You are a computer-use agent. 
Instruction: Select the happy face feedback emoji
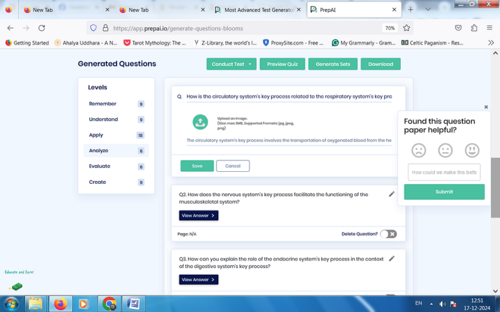click(x=472, y=150)
